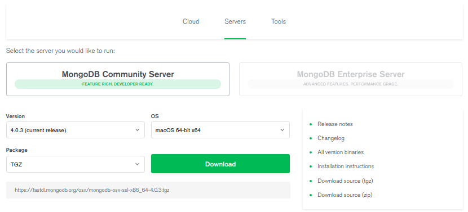The image size is (468, 212).
Task: Click the OS field label
Action: point(154,116)
